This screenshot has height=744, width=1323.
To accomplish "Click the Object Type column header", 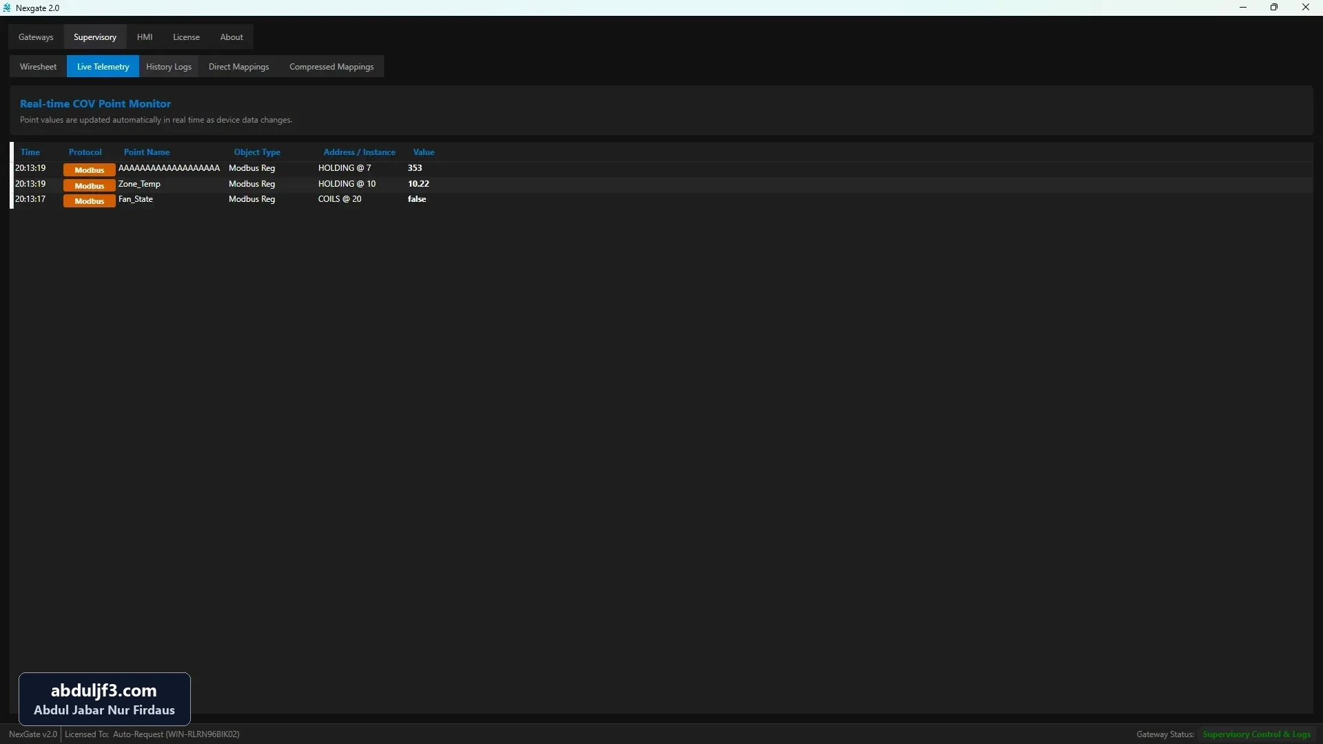I will [257, 152].
